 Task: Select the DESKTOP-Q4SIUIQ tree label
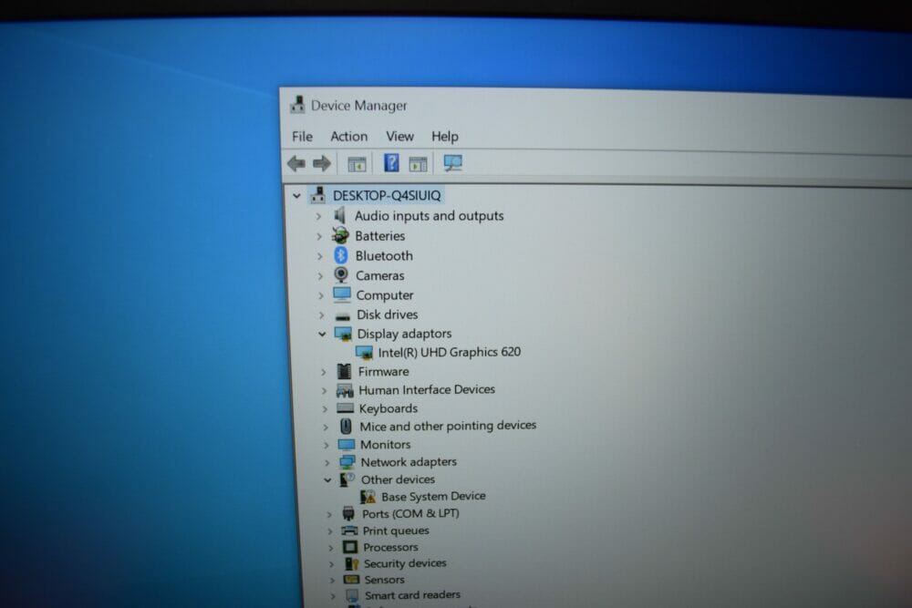point(387,195)
